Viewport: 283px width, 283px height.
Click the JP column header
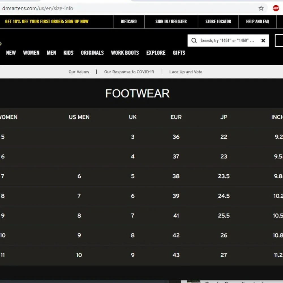coord(224,117)
